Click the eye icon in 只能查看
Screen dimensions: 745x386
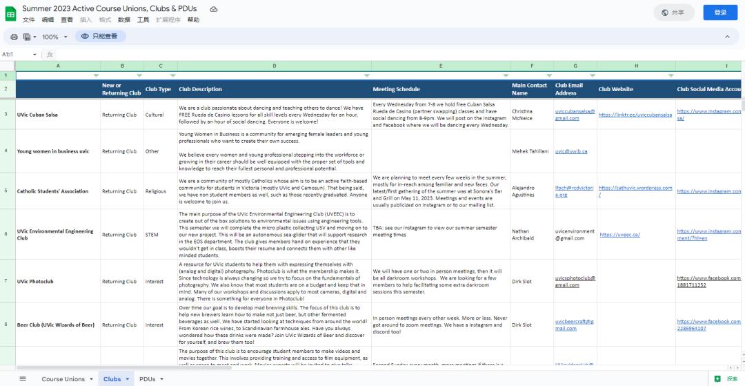pyautogui.click(x=85, y=36)
